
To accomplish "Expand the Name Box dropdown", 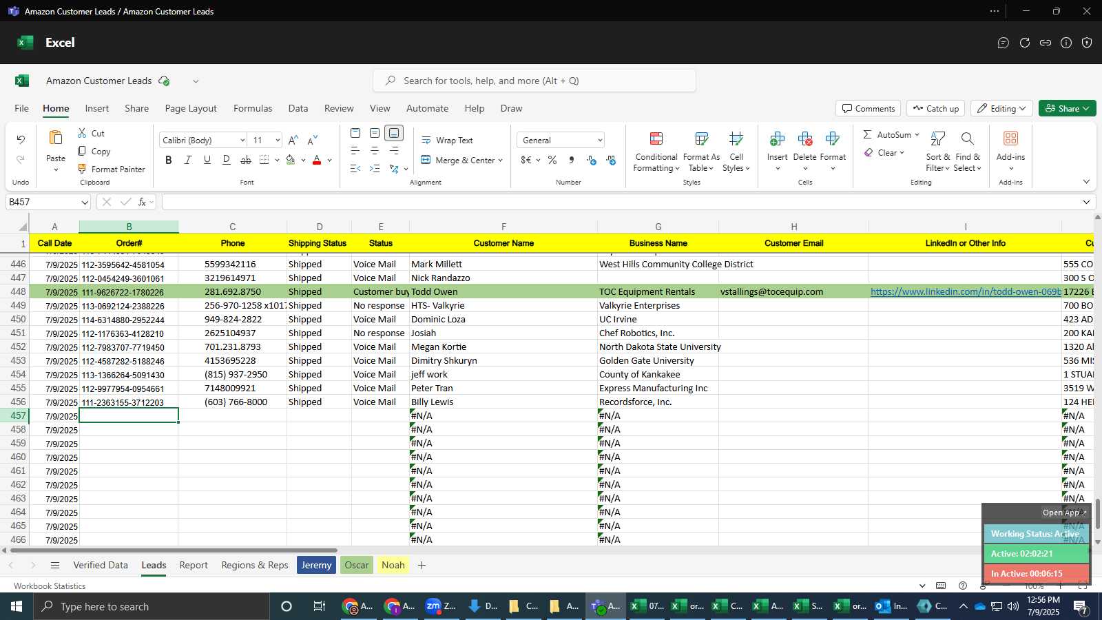I will coord(85,203).
